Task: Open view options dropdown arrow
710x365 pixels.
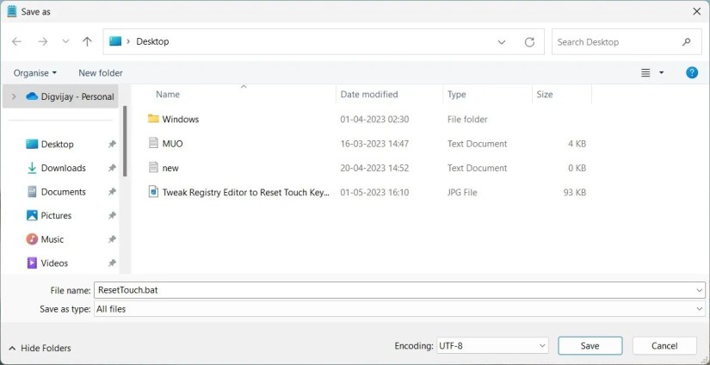Action: point(661,73)
